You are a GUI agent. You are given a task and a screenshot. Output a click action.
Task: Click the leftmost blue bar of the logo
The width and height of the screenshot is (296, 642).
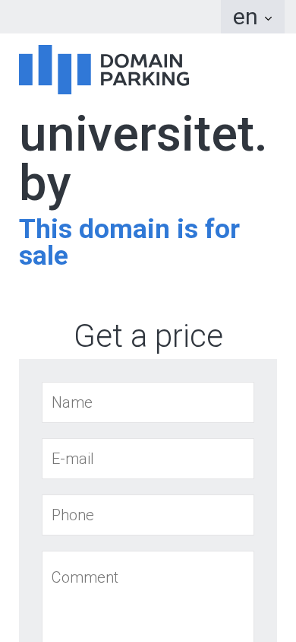(x=26, y=70)
